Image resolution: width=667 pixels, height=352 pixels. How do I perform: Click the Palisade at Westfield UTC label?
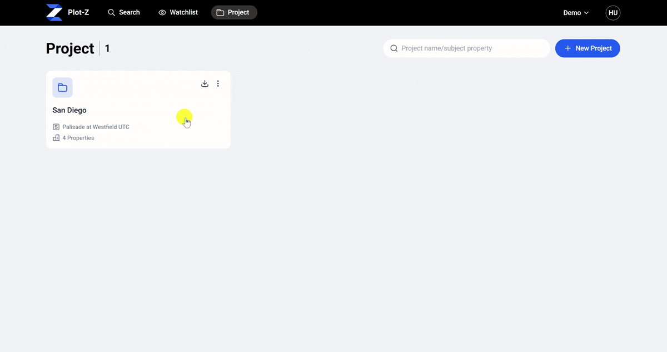click(96, 127)
